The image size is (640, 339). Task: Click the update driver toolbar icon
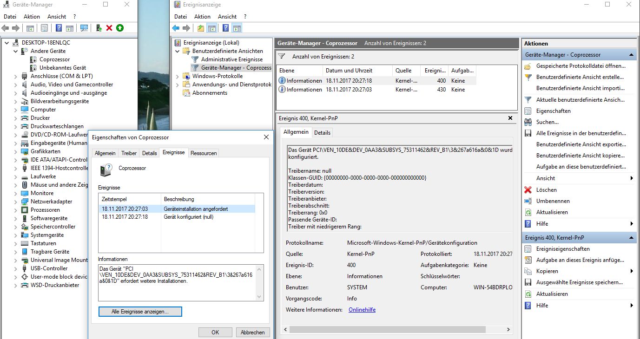pos(99,28)
